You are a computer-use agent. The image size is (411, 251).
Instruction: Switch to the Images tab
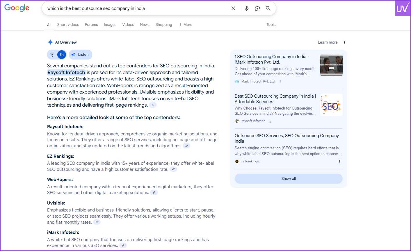point(110,25)
